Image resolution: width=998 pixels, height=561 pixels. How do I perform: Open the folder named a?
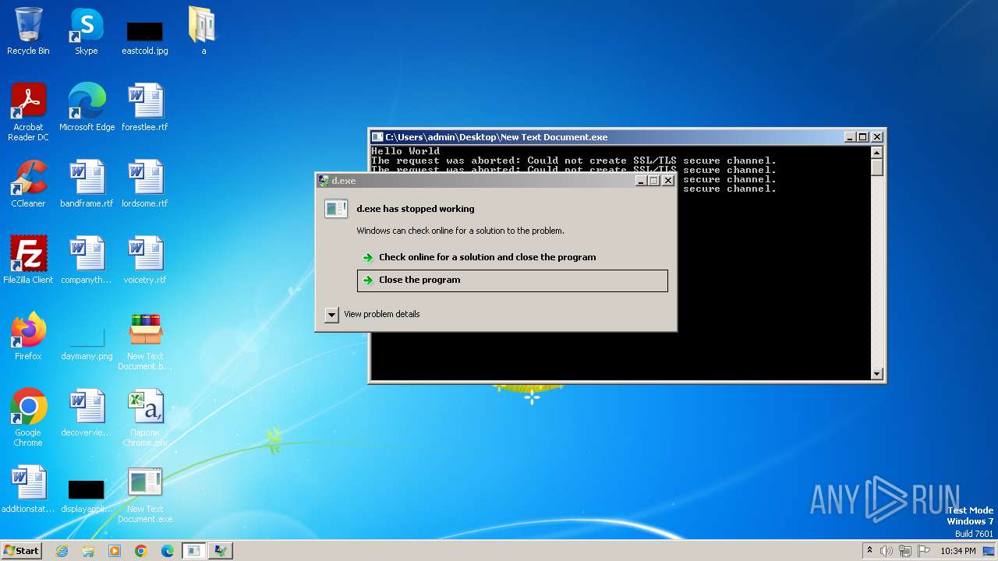click(203, 31)
